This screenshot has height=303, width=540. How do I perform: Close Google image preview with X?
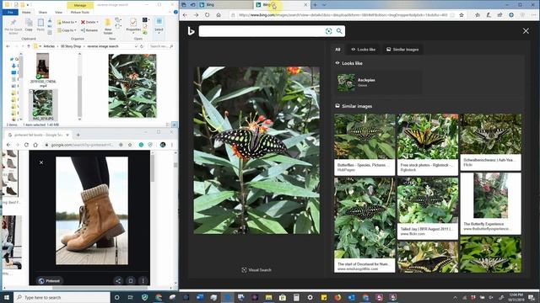pyautogui.click(x=41, y=162)
